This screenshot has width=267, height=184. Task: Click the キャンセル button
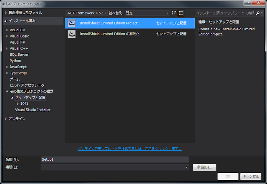coord(251,177)
